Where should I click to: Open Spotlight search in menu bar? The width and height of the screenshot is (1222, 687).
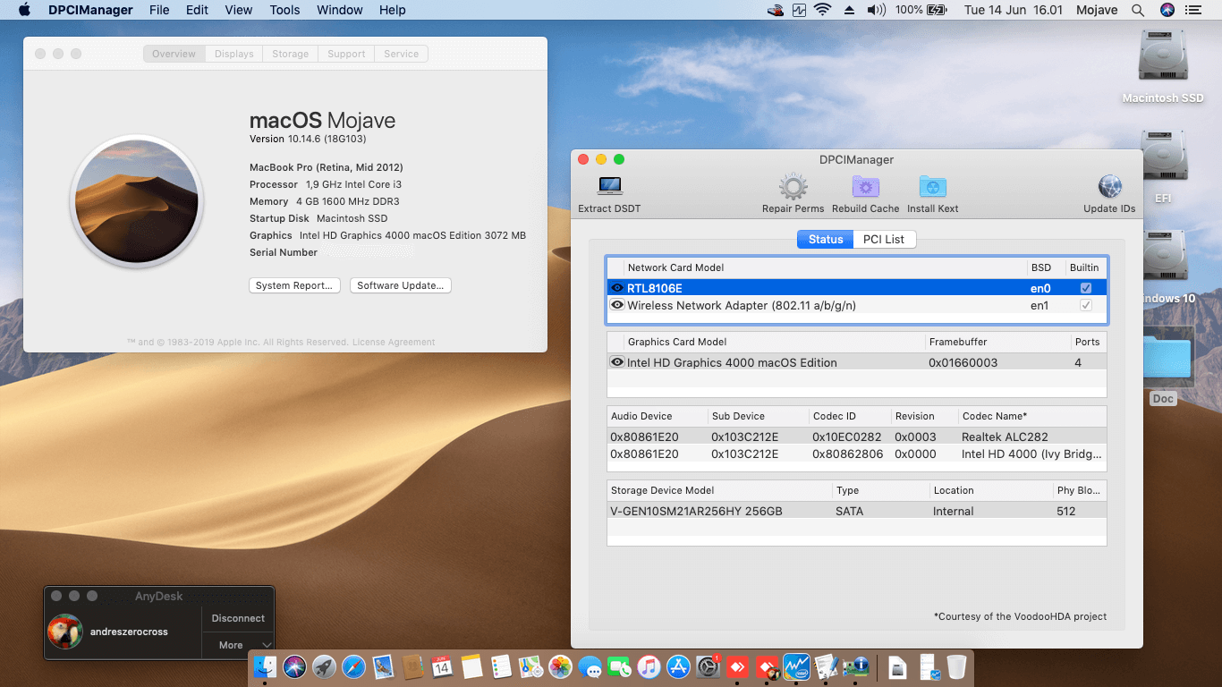click(1138, 10)
